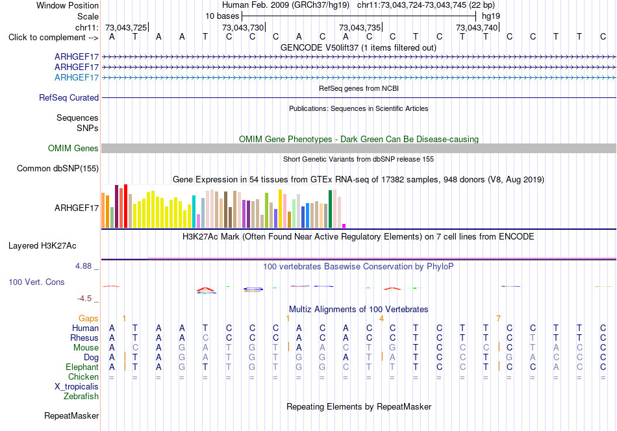This screenshot has width=617, height=431.
Task: Open the light-blue ARHGEF17 GENCODE transcript label
Action: [77, 77]
